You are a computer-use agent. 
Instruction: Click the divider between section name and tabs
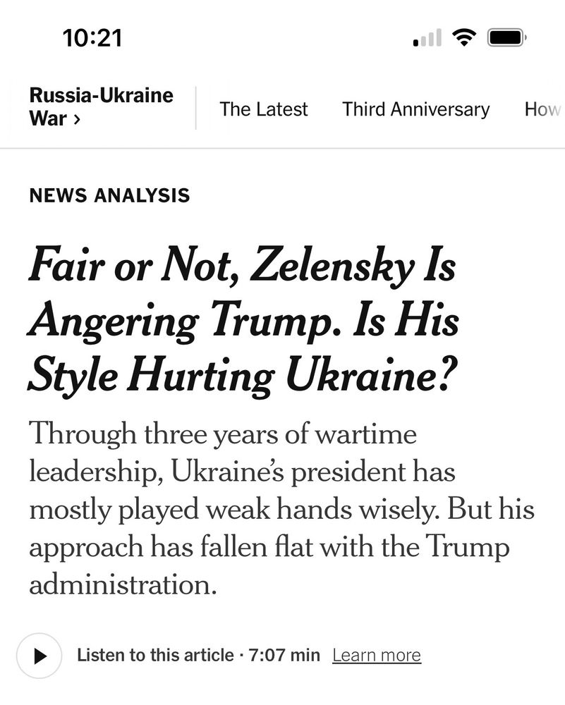195,109
